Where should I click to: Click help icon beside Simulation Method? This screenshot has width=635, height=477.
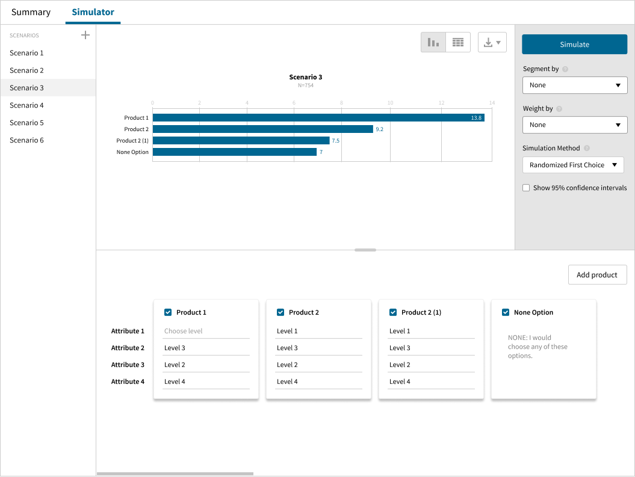point(587,148)
